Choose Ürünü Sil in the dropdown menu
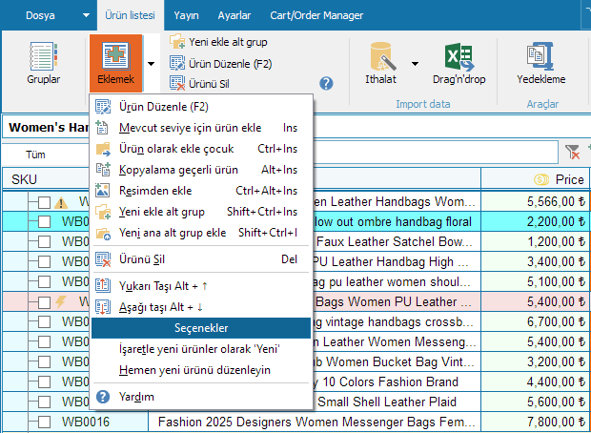 pyautogui.click(x=200, y=259)
